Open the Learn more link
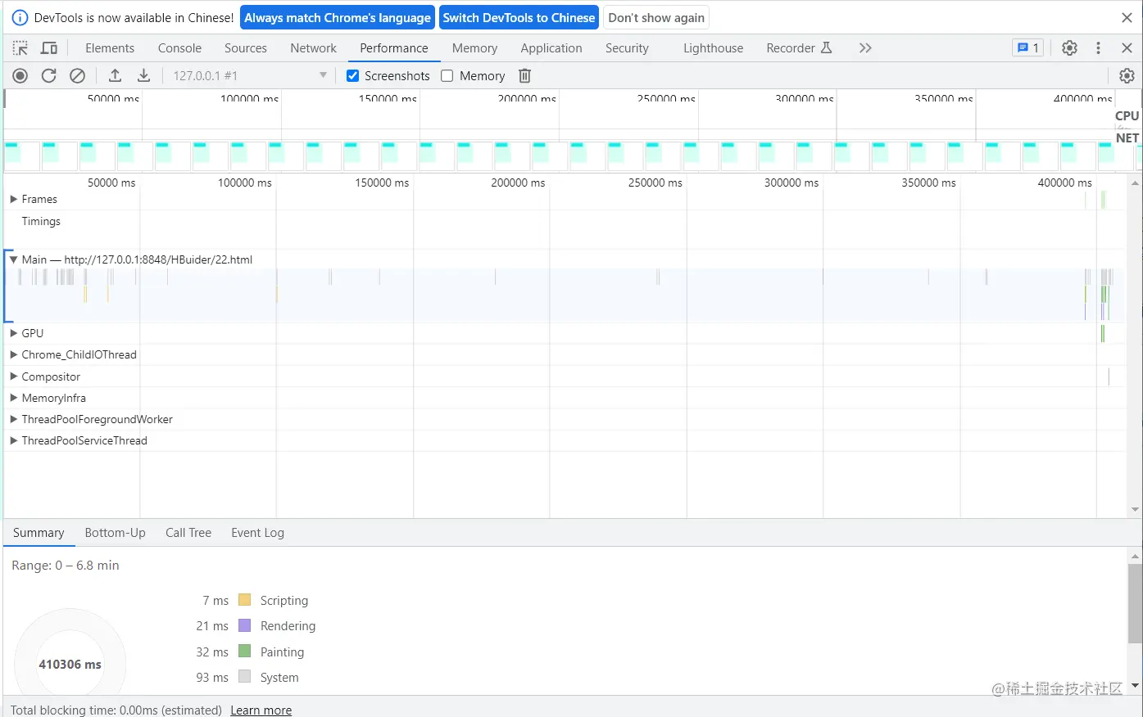Viewport: 1143px width, 717px height. [261, 710]
